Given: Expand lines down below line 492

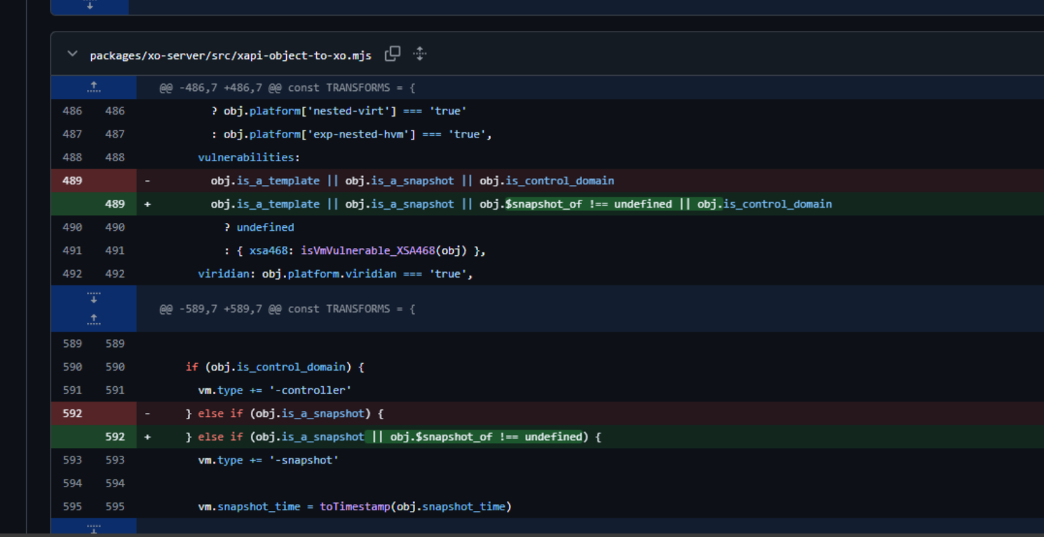Looking at the screenshot, I should pos(93,297).
